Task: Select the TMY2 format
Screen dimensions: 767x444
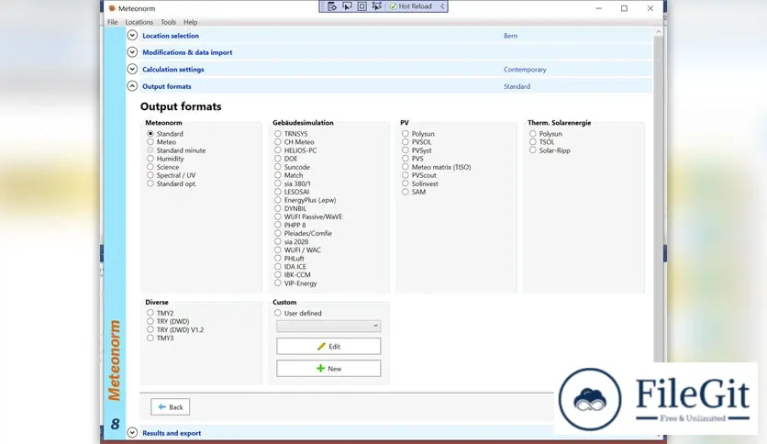Action: (x=161, y=313)
